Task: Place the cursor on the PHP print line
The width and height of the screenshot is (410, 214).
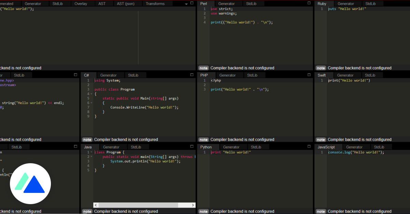Action: pos(239,89)
